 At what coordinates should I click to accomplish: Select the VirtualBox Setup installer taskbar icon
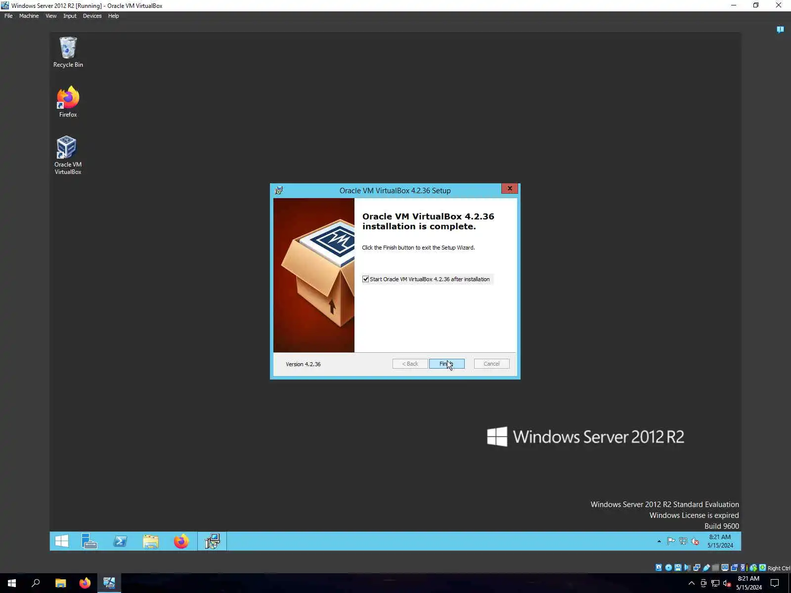212,541
